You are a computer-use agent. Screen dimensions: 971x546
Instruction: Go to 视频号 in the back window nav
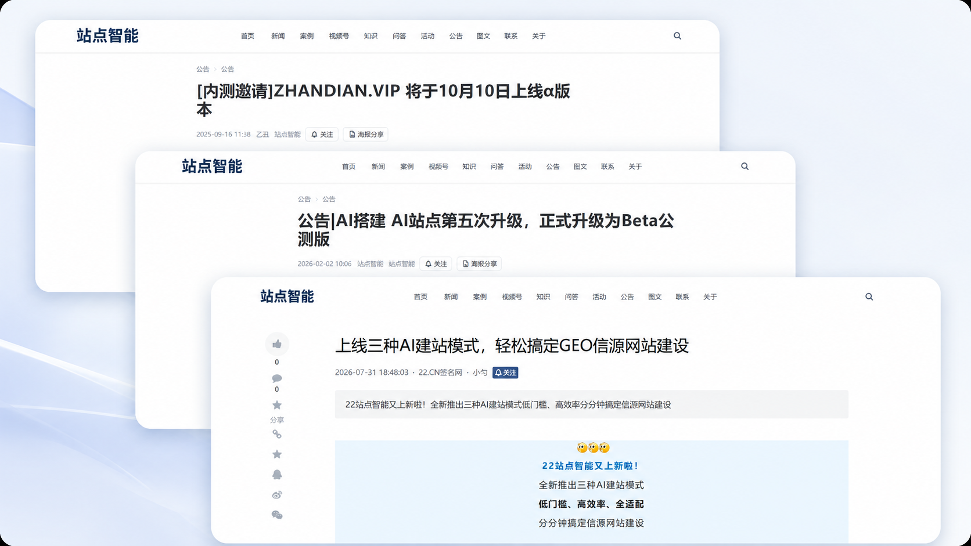[x=339, y=36]
